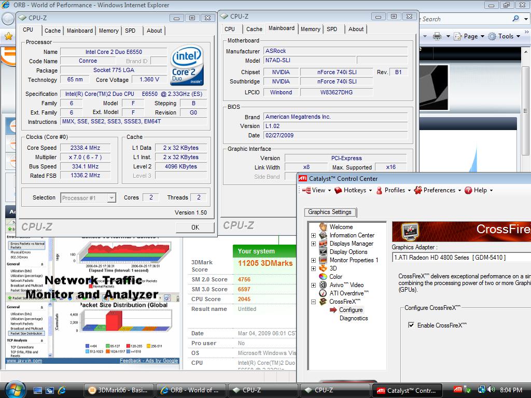Screen dimensions: 531x398
Task: Click the IE Search input field
Action: coord(464,19)
